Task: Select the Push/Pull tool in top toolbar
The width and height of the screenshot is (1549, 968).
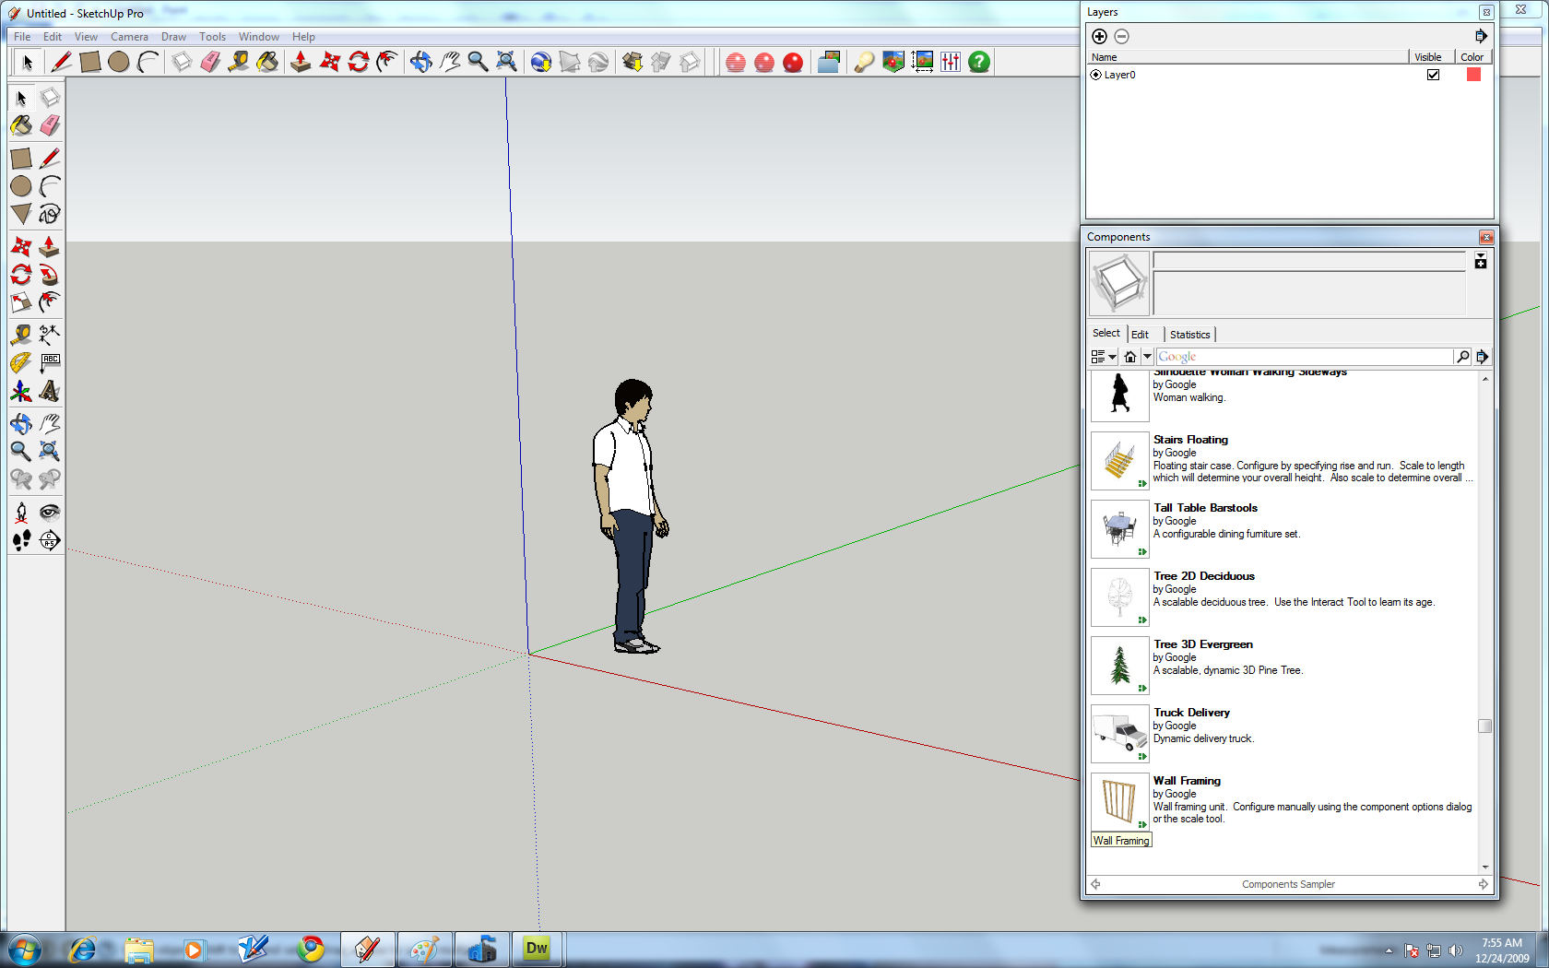Action: pos(301,62)
